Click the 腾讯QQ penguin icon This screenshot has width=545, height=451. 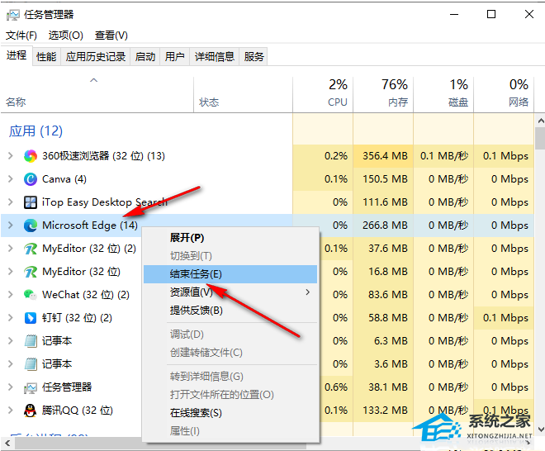[x=31, y=411]
